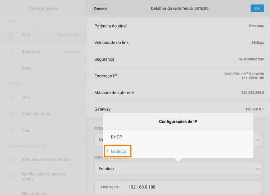Edit the Endereço IP field 192.168.0.108
This screenshot has width=270, height=195.
(194, 187)
